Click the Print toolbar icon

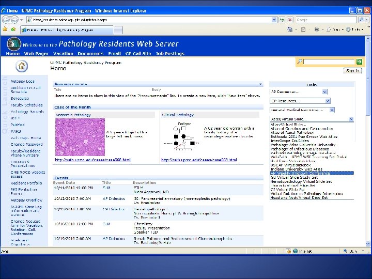coord(317,29)
